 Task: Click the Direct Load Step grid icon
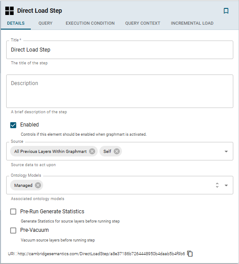click(9, 11)
